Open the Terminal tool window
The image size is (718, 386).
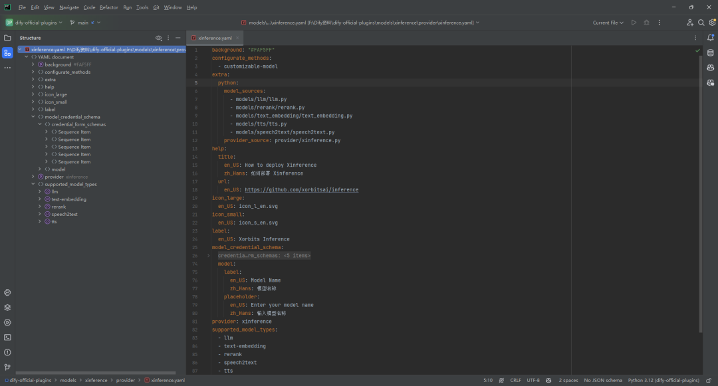[x=7, y=338]
